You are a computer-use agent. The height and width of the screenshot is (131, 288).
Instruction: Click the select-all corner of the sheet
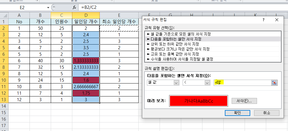coord(4,15)
